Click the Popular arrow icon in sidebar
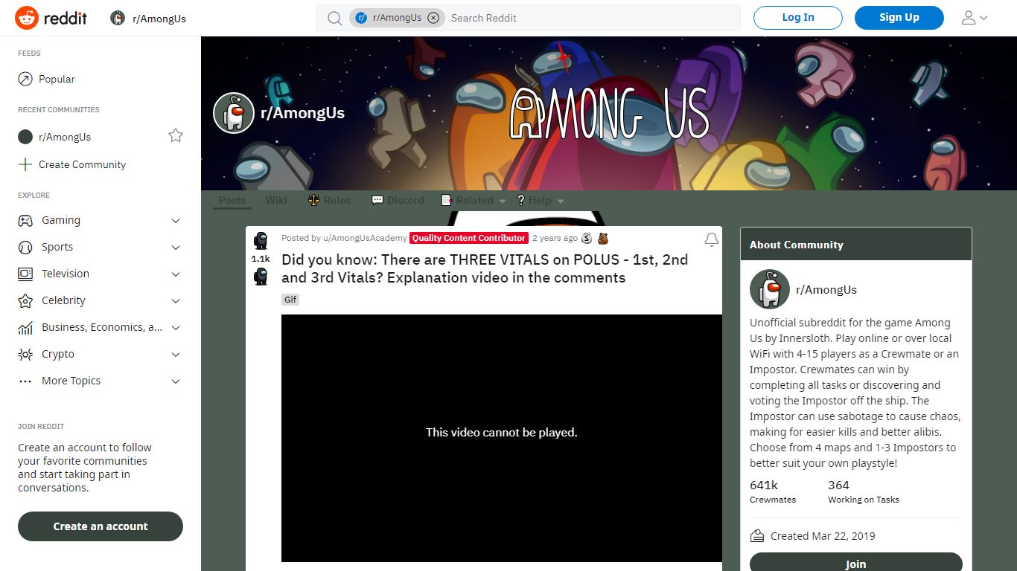Image resolution: width=1017 pixels, height=571 pixels. pyautogui.click(x=25, y=79)
